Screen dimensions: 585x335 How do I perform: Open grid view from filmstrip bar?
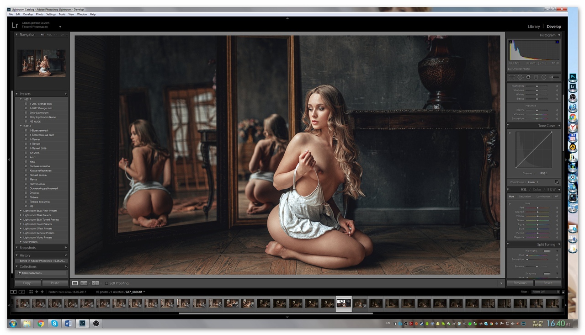click(x=31, y=292)
